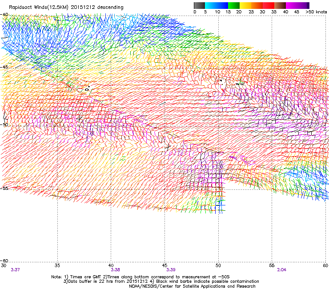This screenshot has width=329, height=289.
Task: Click the longitude label 30
Action: (4, 265)
